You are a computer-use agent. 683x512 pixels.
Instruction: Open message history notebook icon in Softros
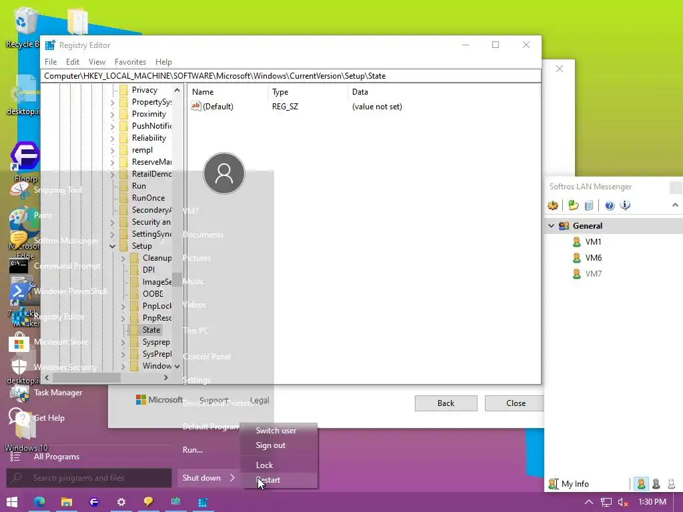click(x=588, y=205)
